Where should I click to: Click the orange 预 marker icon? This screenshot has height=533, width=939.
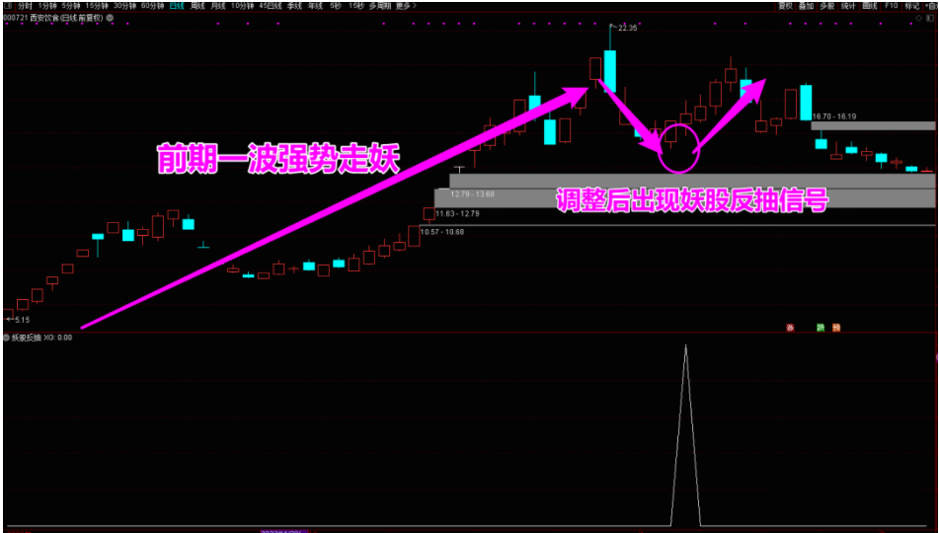coord(836,328)
